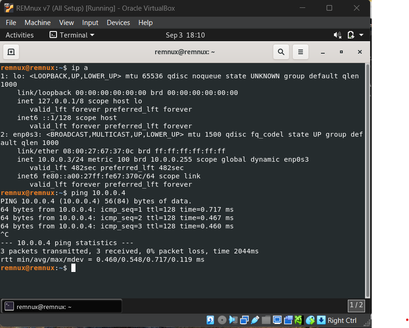409x328 pixels.
Task: Open the View menu in VirtualBox
Action: (x=67, y=23)
